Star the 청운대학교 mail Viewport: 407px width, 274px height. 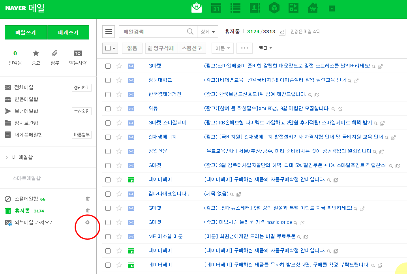pos(119,80)
